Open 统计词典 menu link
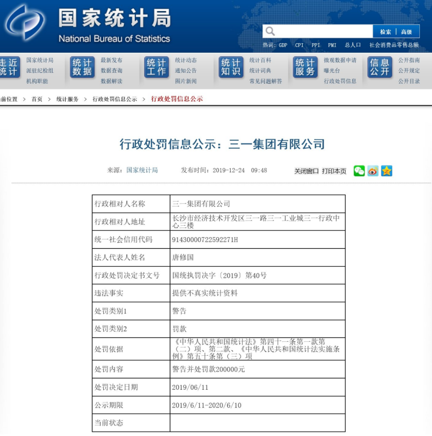432x436 pixels. [260, 71]
